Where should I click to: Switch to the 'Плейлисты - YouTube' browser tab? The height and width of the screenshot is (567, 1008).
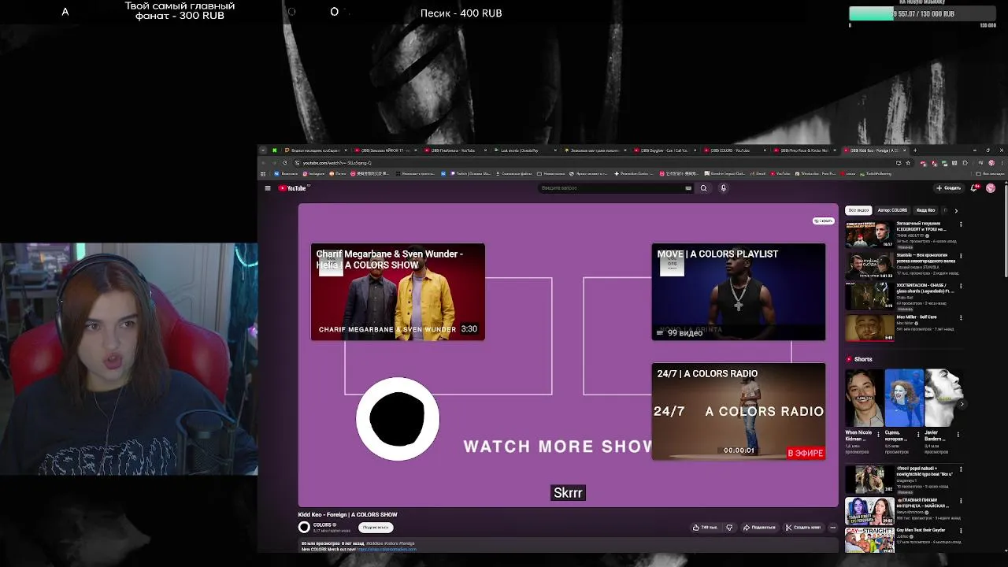coord(453,150)
